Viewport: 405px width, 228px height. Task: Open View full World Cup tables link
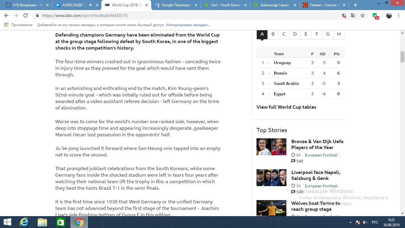coord(286,107)
